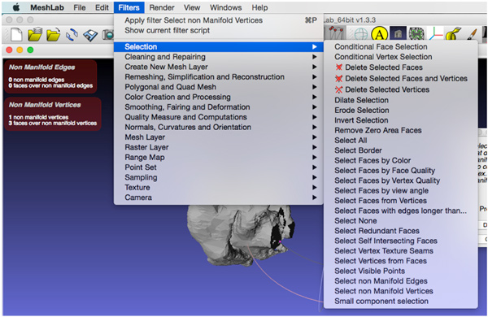Choose Select Visible Points
This screenshot has height=317, width=488.
pyautogui.click(x=400, y=271)
